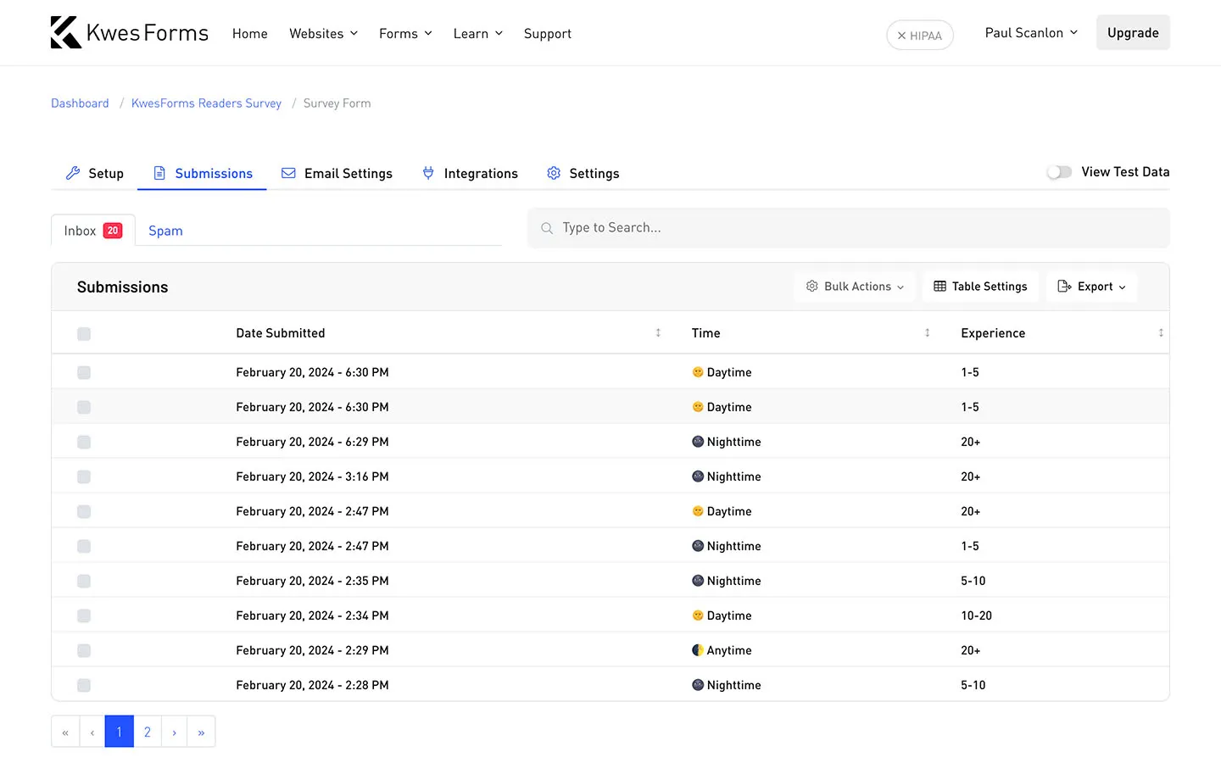Click the document icon beside Submissions
Viewport: 1221px width, 763px height.
pyautogui.click(x=159, y=173)
